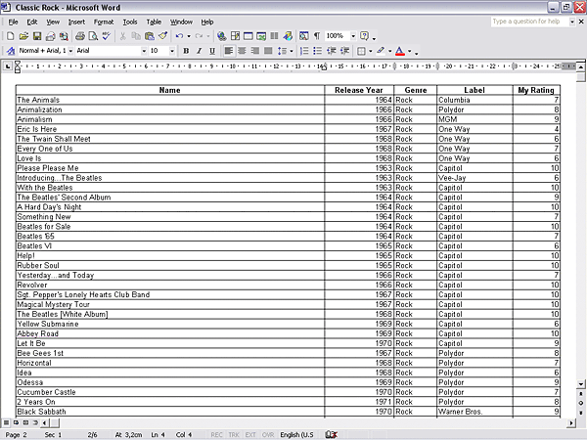
Task: Toggle Bold formatting
Action: click(185, 51)
